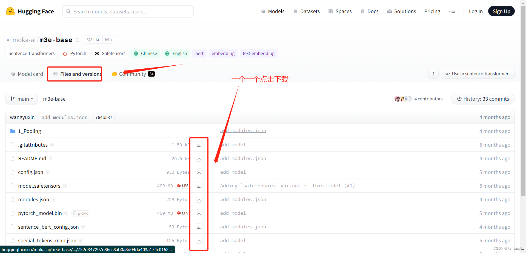Screen dimensions: 526x253
Task: Open the special_tokens_map.json file name
Action: pyautogui.click(x=47, y=241)
